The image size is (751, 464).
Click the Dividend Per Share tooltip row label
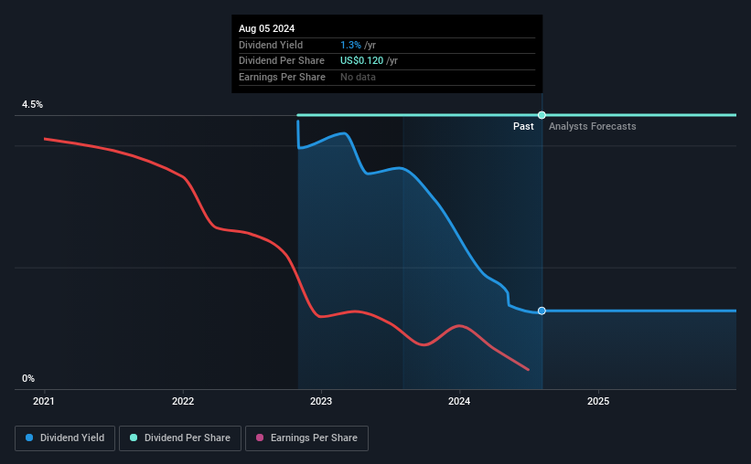point(282,61)
